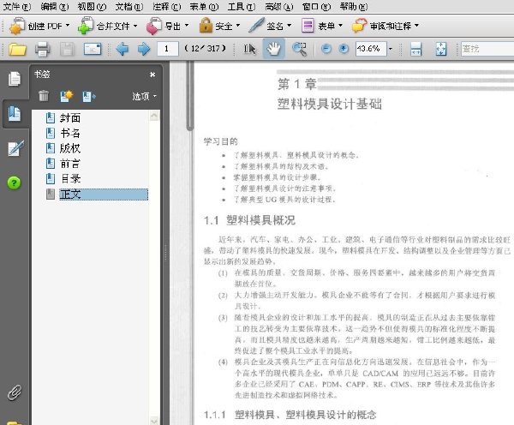Click the panel divider collapse handle

165,252
